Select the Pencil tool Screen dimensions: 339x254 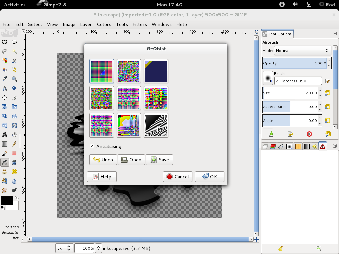coord(14,144)
